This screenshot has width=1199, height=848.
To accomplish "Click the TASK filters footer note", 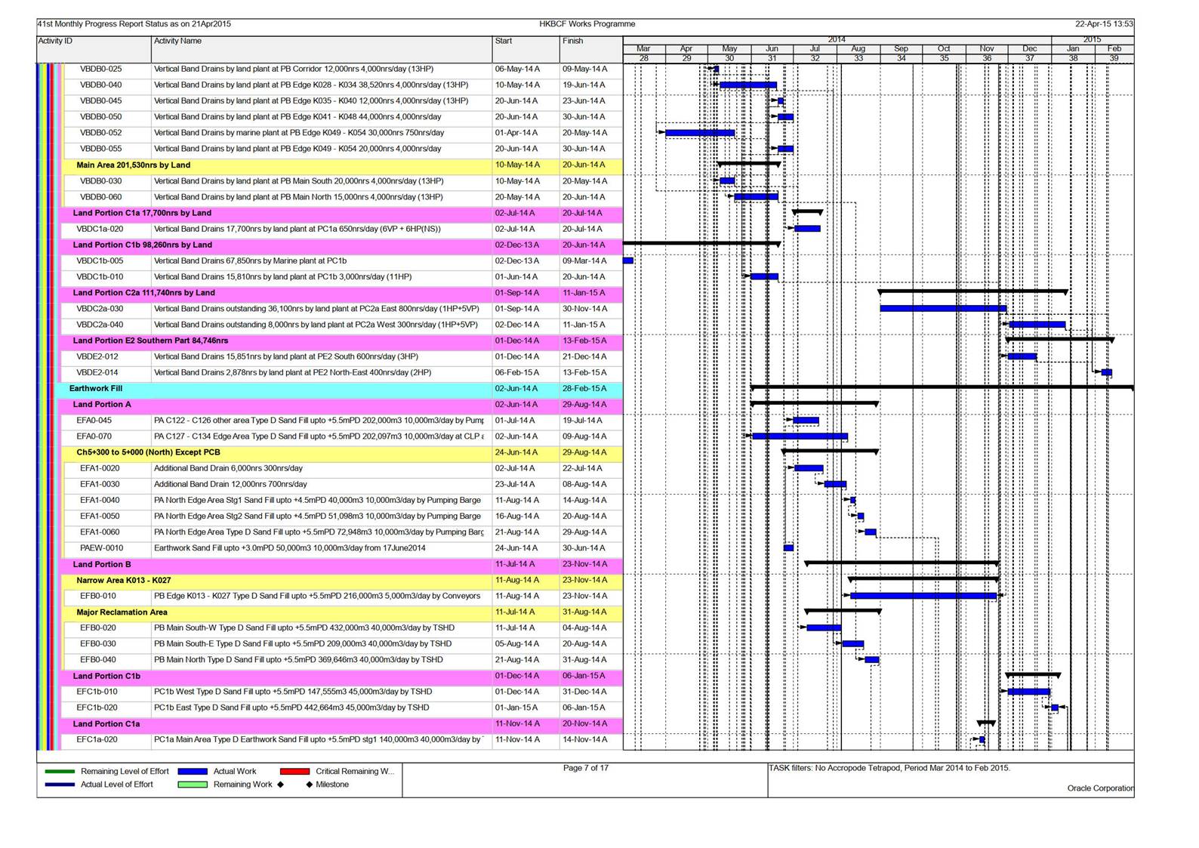I will 889,768.
